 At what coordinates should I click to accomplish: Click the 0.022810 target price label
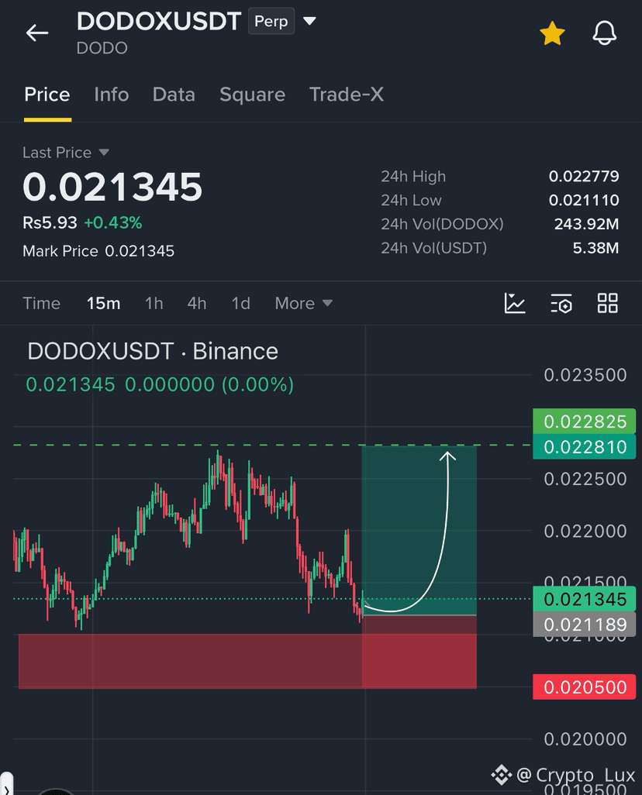(584, 446)
